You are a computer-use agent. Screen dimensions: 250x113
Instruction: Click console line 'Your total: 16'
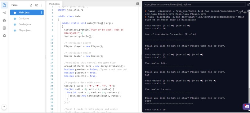[x=155, y=29]
